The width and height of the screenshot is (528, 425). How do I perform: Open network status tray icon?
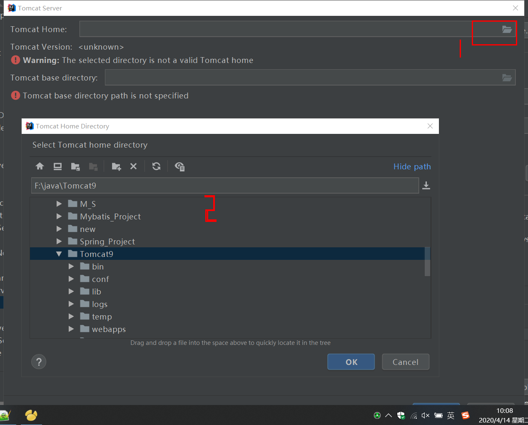pos(413,415)
